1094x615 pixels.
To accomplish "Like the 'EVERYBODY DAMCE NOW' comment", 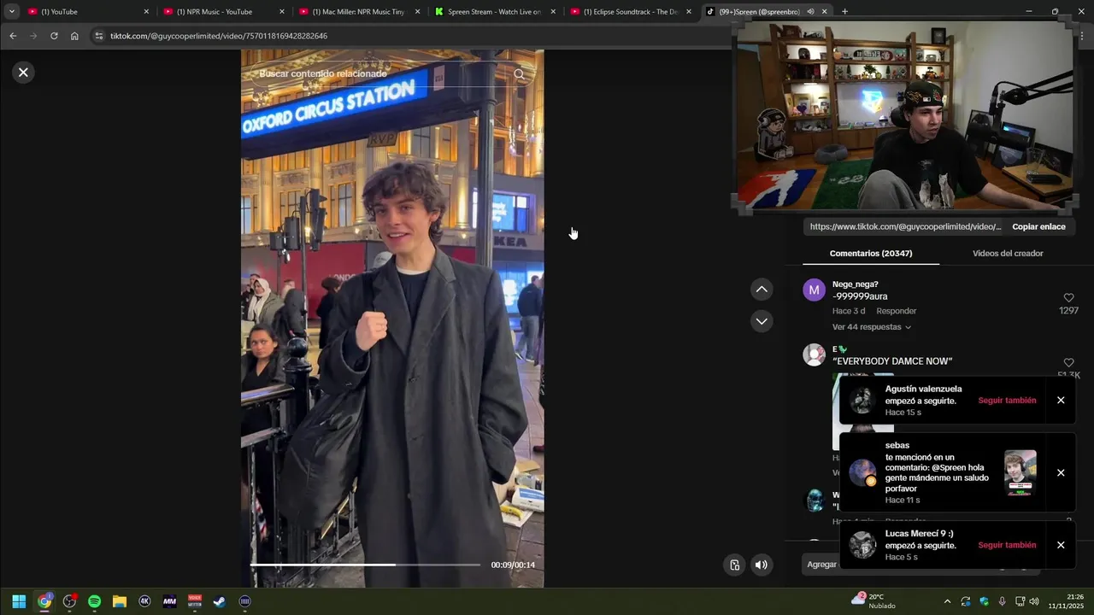I will coord(1068,363).
